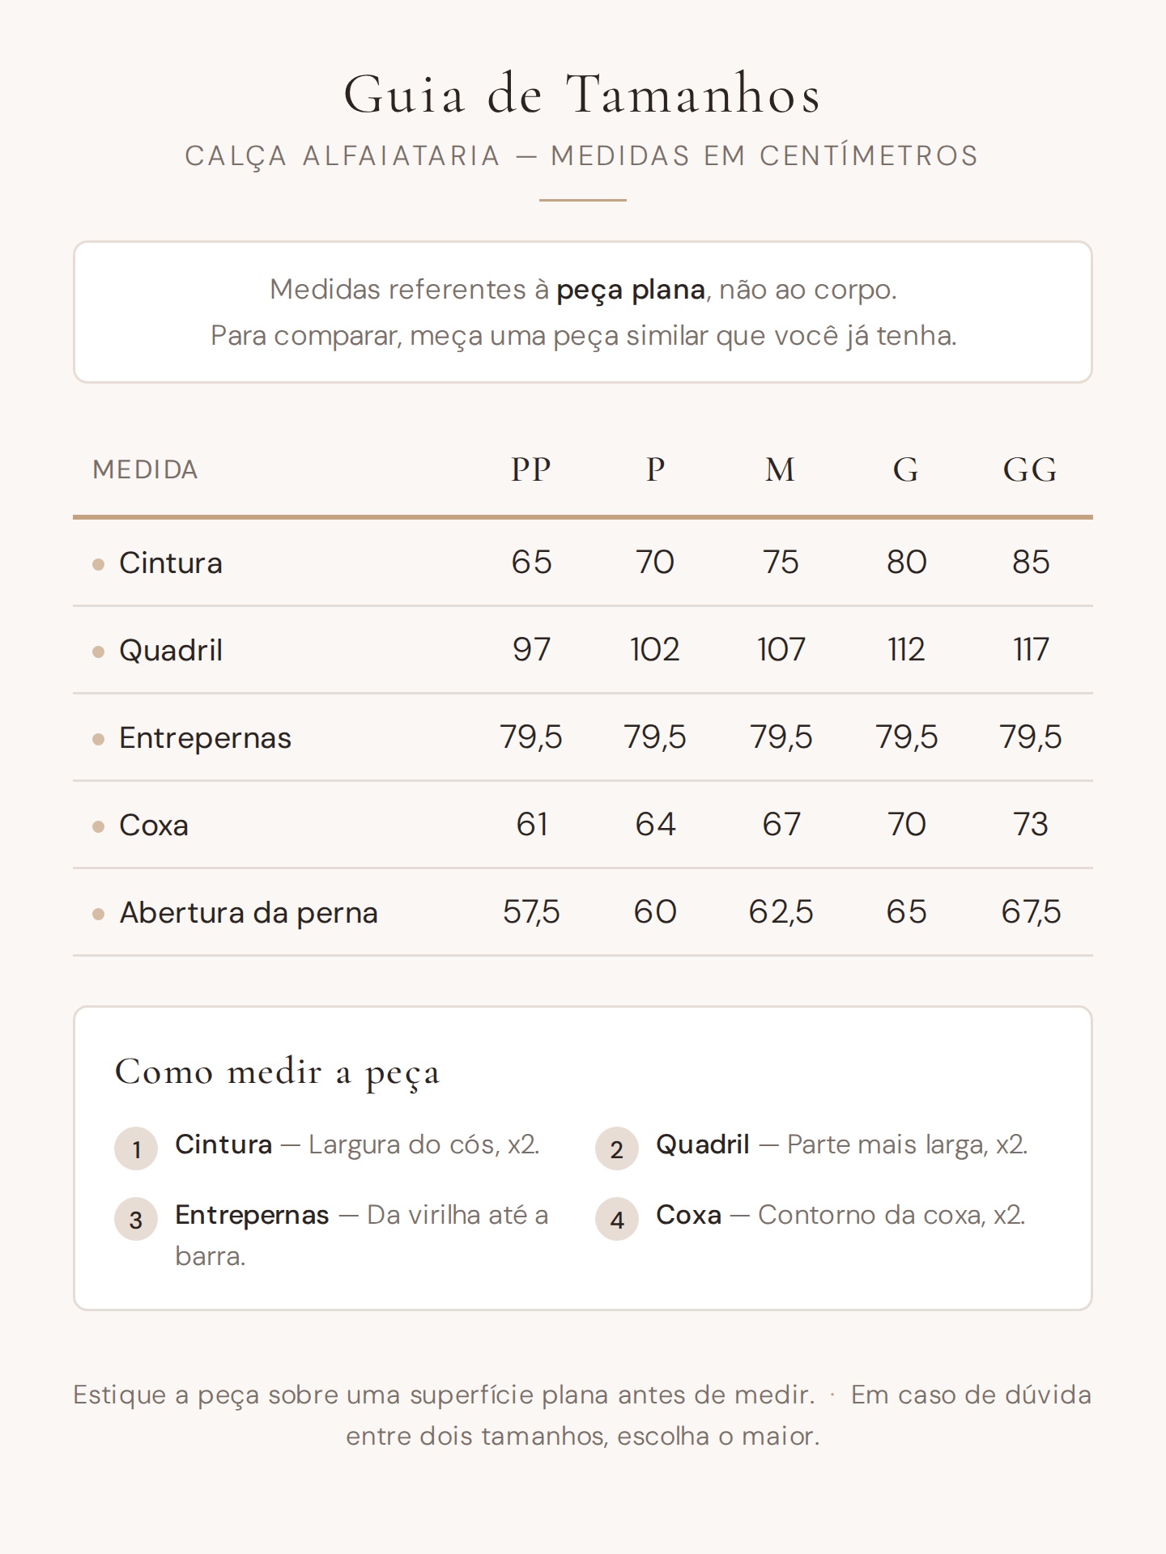
Task: Click the bullet dot before Quadril row
Action: point(99,652)
